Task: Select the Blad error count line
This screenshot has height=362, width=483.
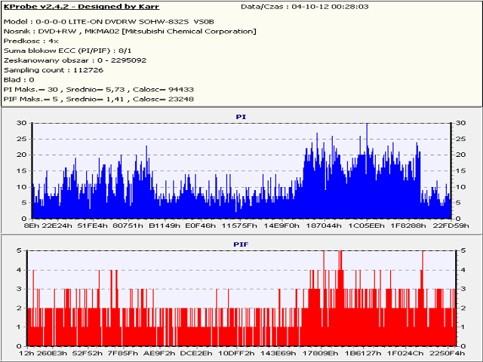Action: pos(20,80)
